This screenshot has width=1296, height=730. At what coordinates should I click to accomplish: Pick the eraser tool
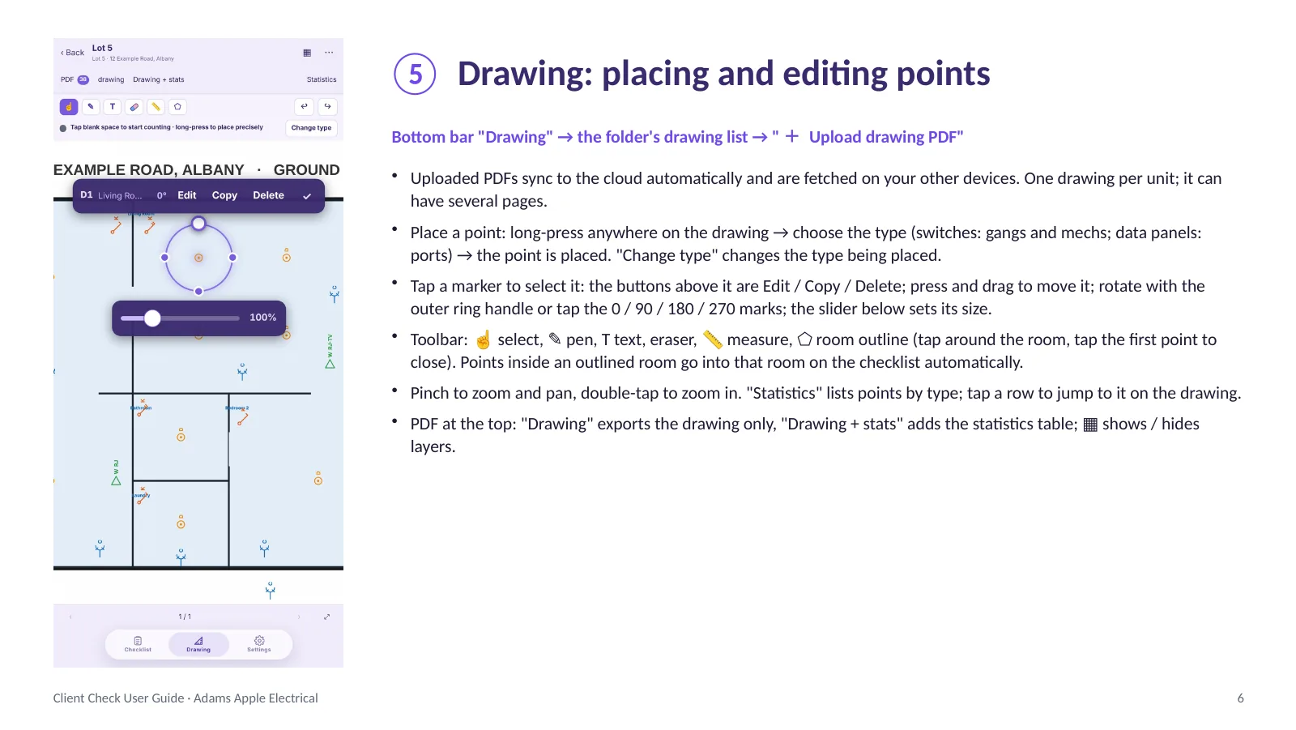134,107
